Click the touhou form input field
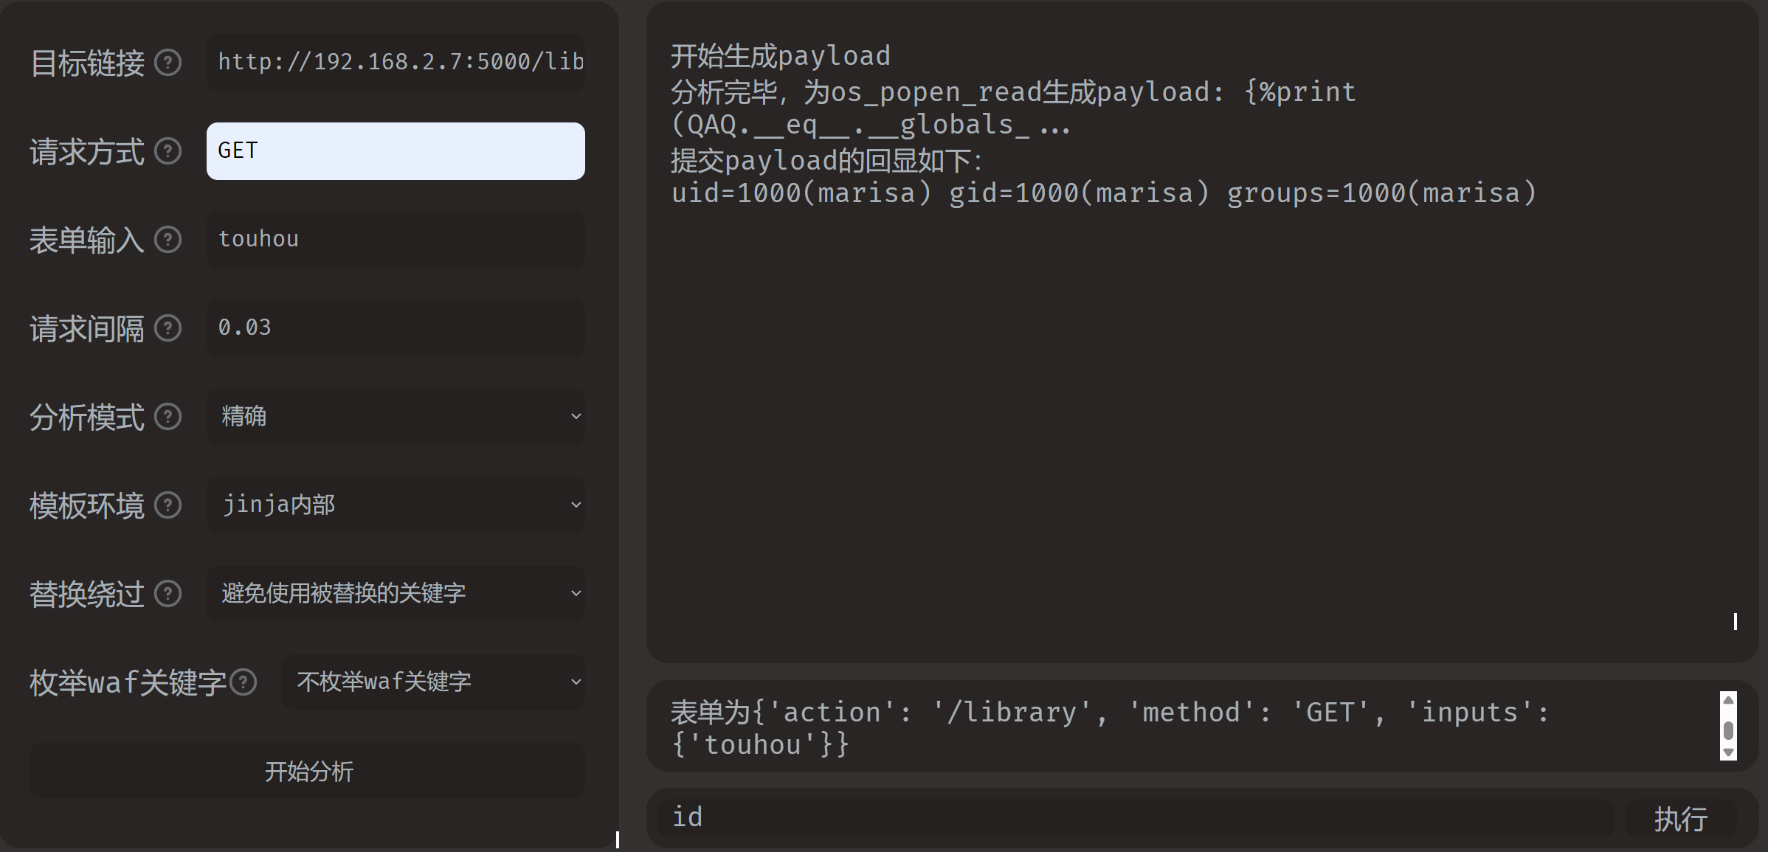This screenshot has height=852, width=1768. (x=396, y=240)
